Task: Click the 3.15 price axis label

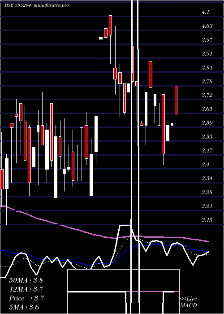Action: tap(207, 220)
